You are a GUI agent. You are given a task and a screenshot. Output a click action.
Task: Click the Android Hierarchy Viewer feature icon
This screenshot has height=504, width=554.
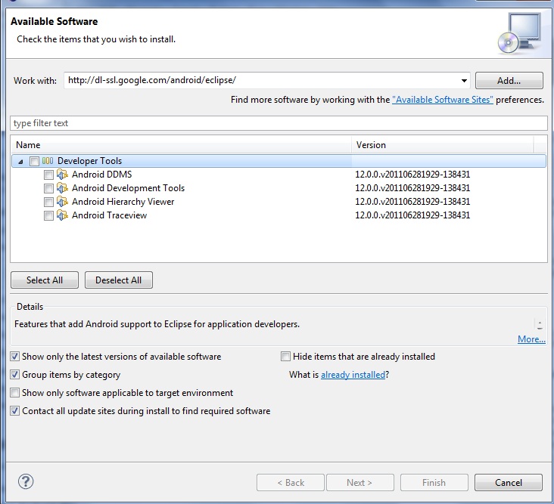[62, 202]
